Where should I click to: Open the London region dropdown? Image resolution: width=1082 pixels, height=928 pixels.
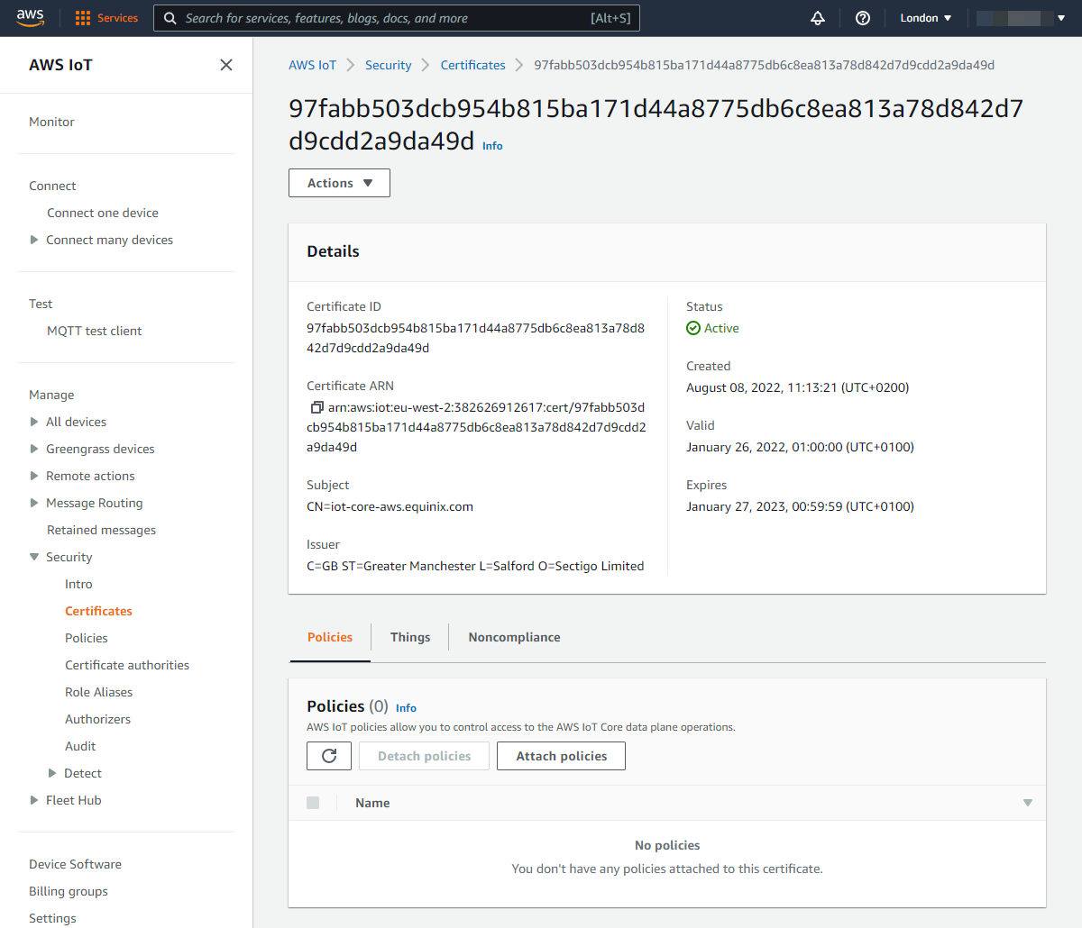[x=926, y=18]
